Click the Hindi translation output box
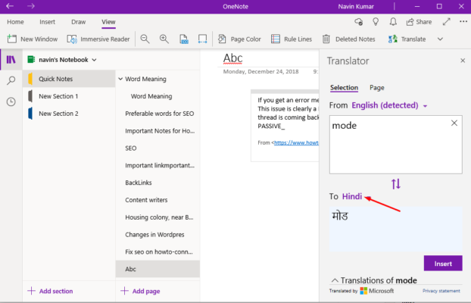Viewport: 471px width, 303px height. pos(395,229)
